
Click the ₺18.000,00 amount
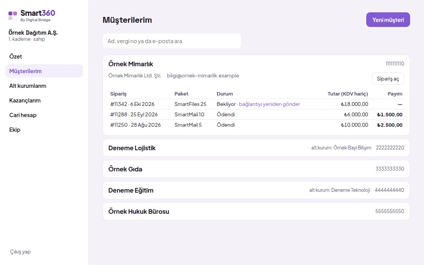(355, 104)
